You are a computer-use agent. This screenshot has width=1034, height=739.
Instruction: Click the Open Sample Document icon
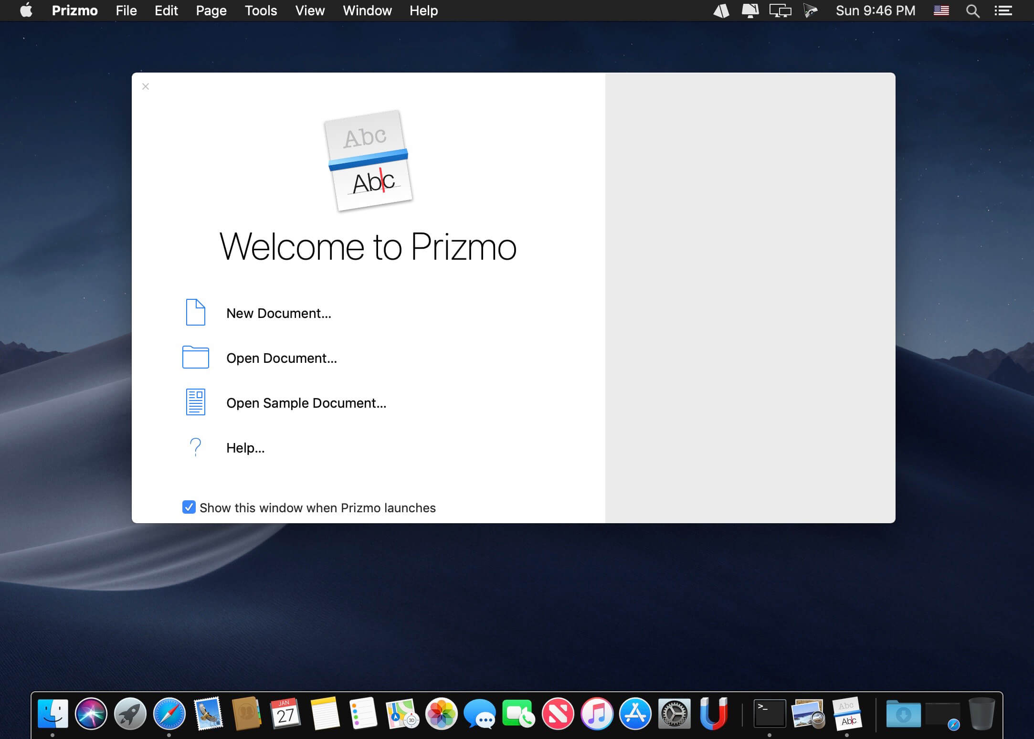pyautogui.click(x=195, y=402)
